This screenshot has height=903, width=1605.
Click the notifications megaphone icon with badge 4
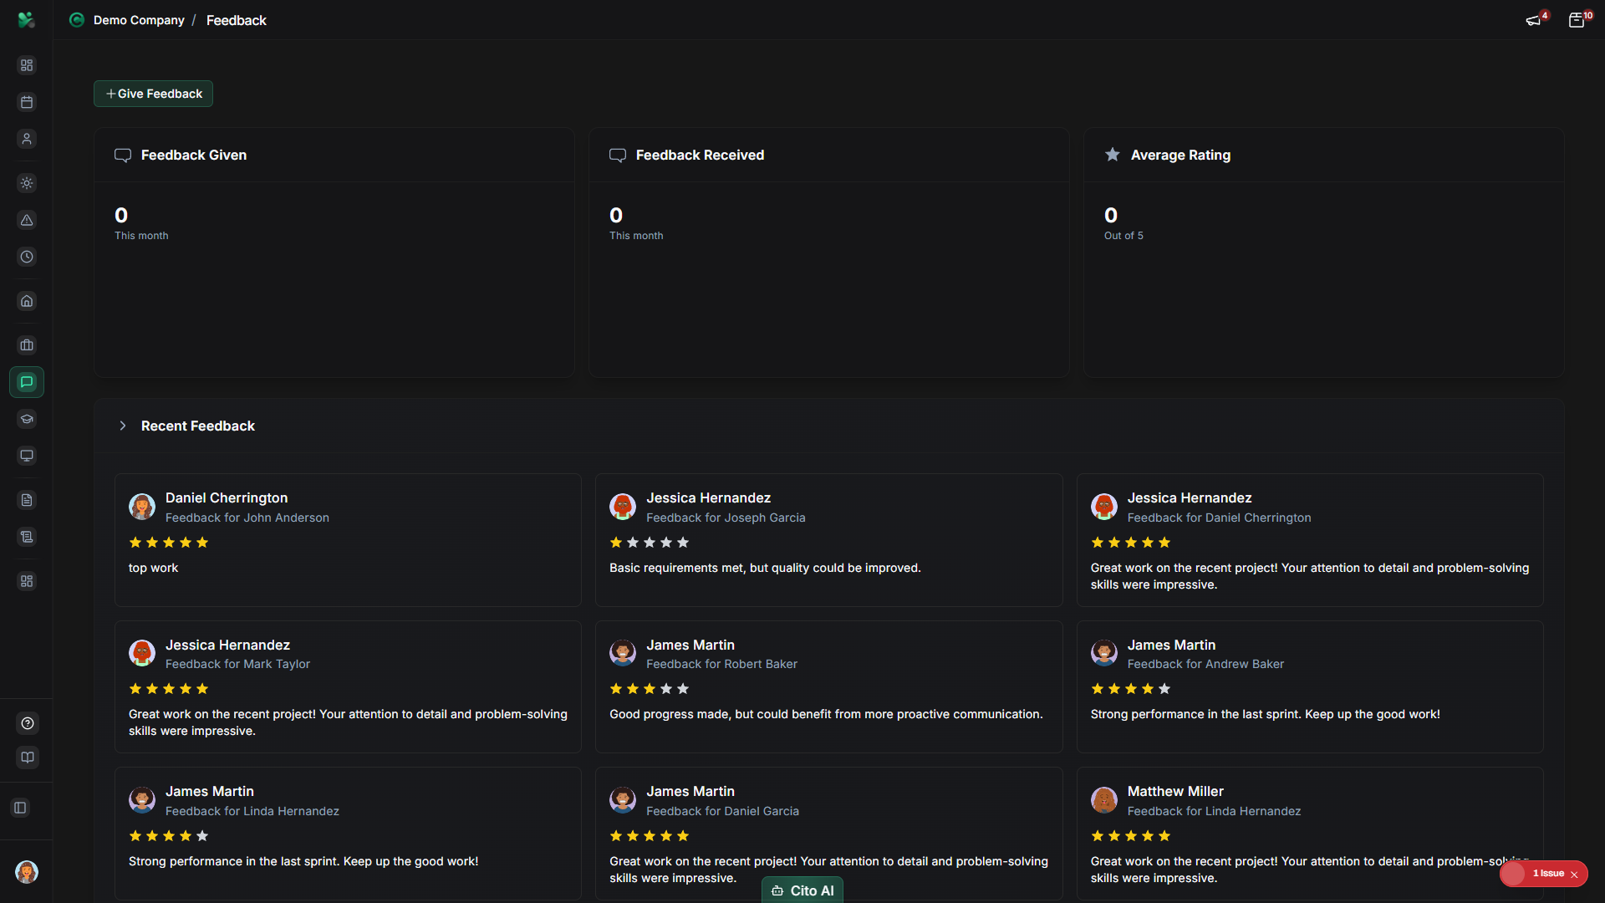(1535, 19)
